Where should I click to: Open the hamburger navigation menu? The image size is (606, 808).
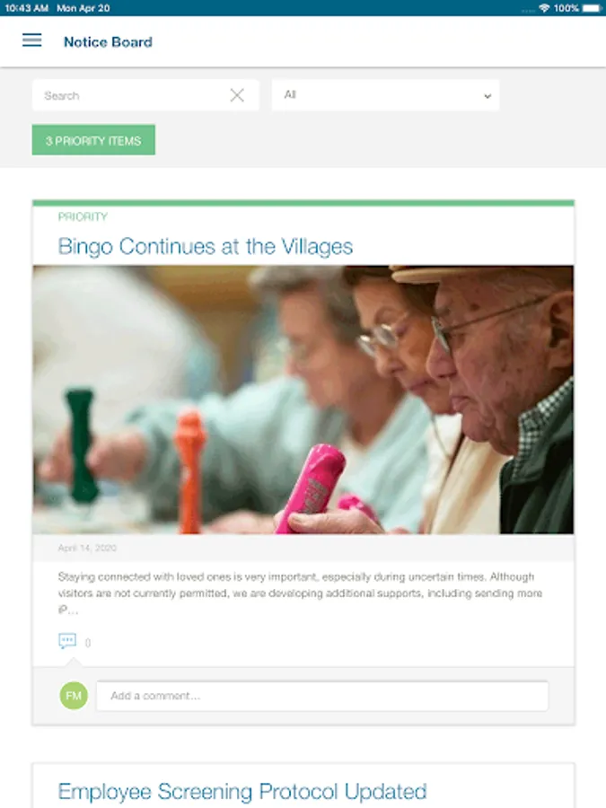(32, 40)
